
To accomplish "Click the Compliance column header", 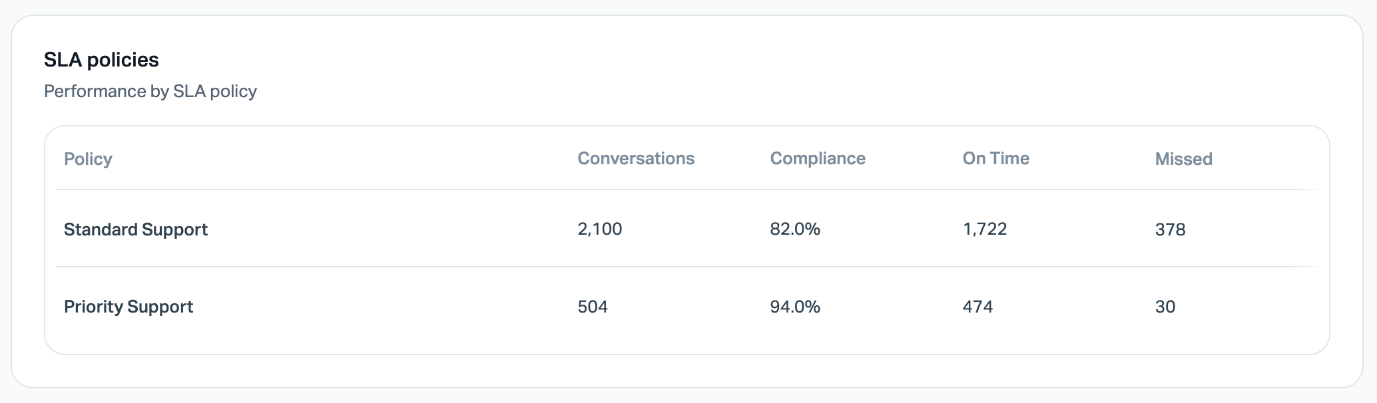I will click(817, 158).
